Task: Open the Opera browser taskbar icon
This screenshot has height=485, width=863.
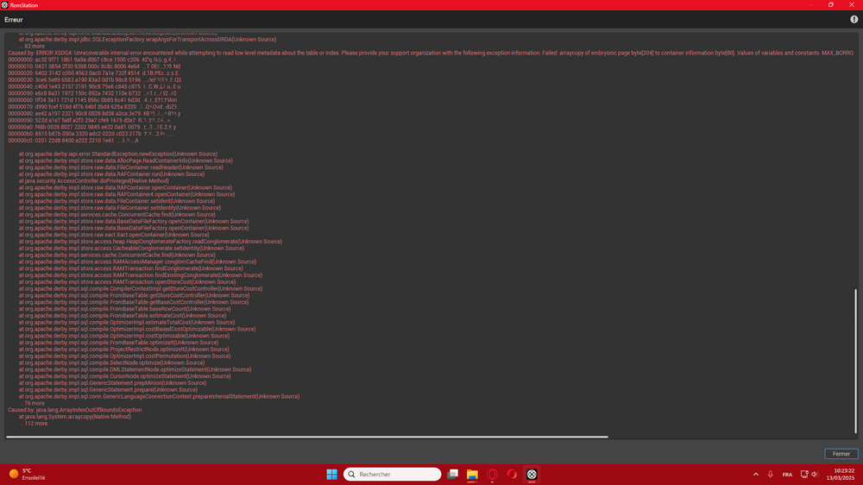Action: click(512, 474)
